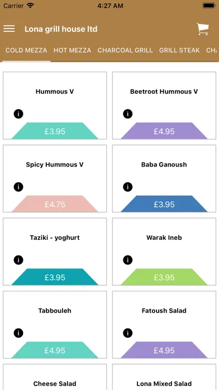Show info for Hummous V
Viewport: 219px width, 390px height.
[18, 114]
